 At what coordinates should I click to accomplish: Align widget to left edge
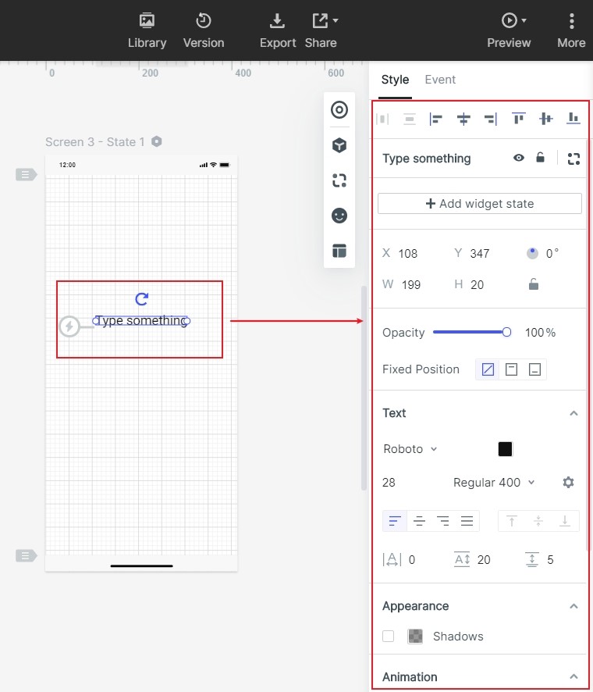tap(435, 119)
